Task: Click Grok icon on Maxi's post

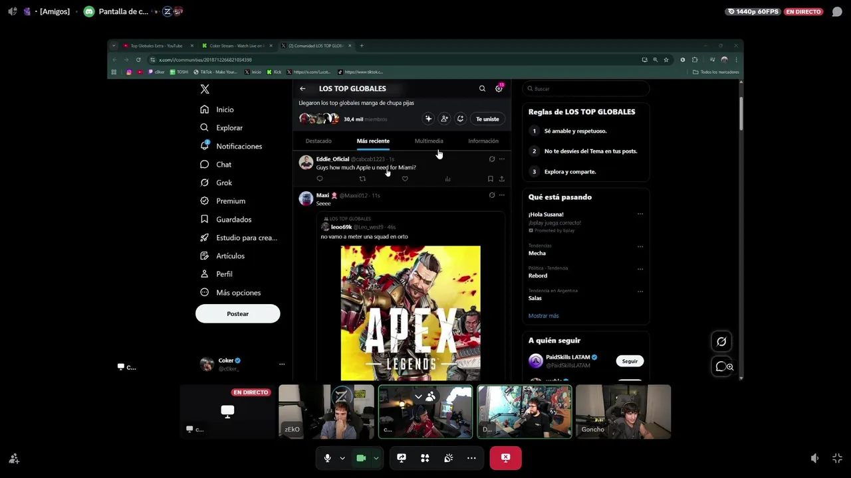Action: 492,195
